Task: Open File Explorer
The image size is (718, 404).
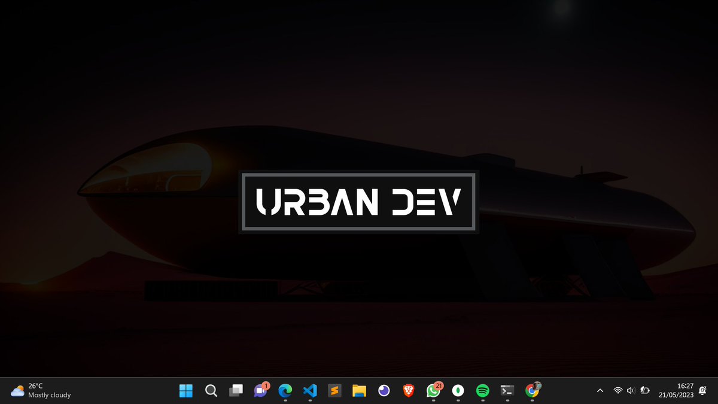Action: (359, 391)
